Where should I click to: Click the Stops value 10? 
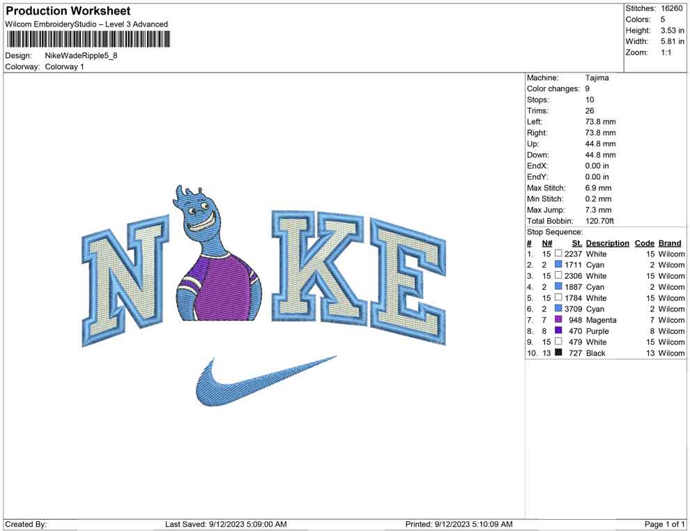click(590, 100)
